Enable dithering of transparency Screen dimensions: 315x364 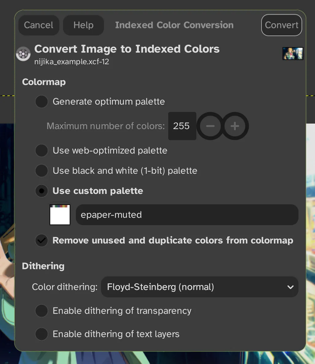point(42,311)
